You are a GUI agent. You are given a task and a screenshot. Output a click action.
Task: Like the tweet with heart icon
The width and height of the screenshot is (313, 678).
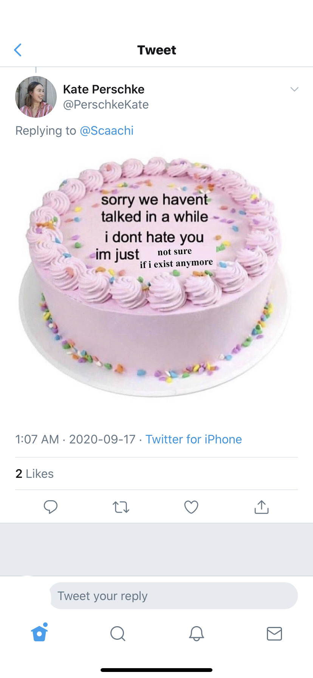(191, 507)
